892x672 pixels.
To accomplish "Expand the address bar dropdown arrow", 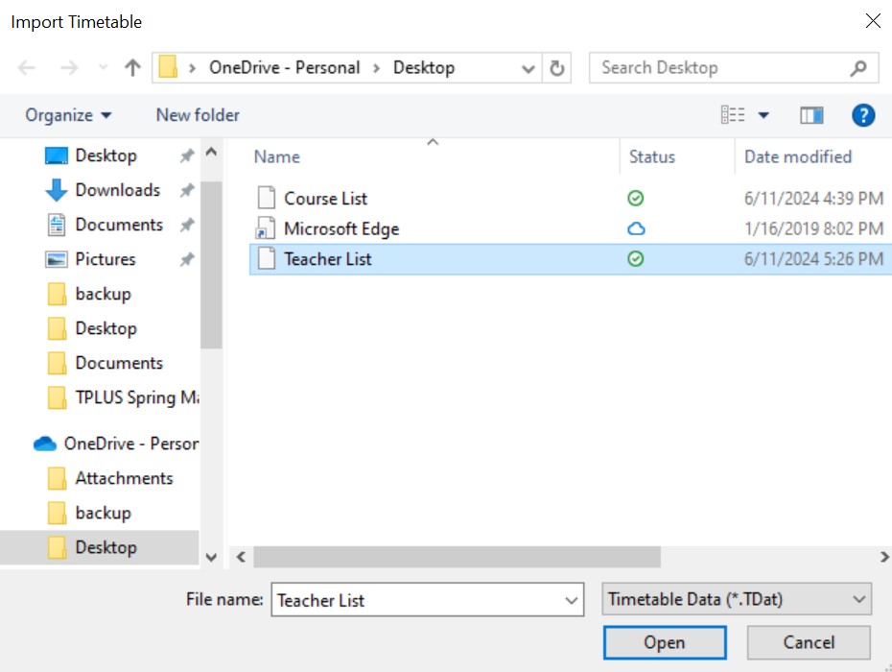I will click(528, 67).
